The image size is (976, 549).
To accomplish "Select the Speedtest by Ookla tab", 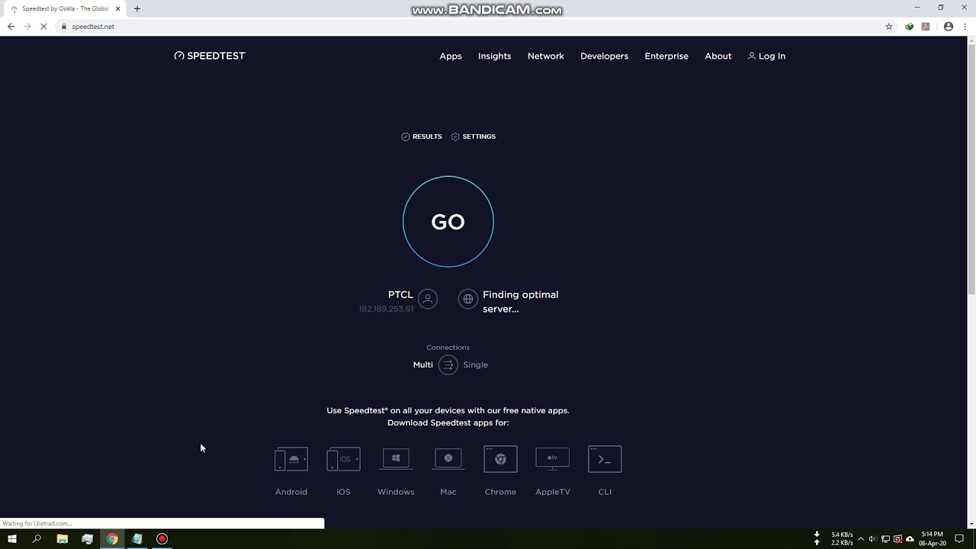I will [65, 8].
